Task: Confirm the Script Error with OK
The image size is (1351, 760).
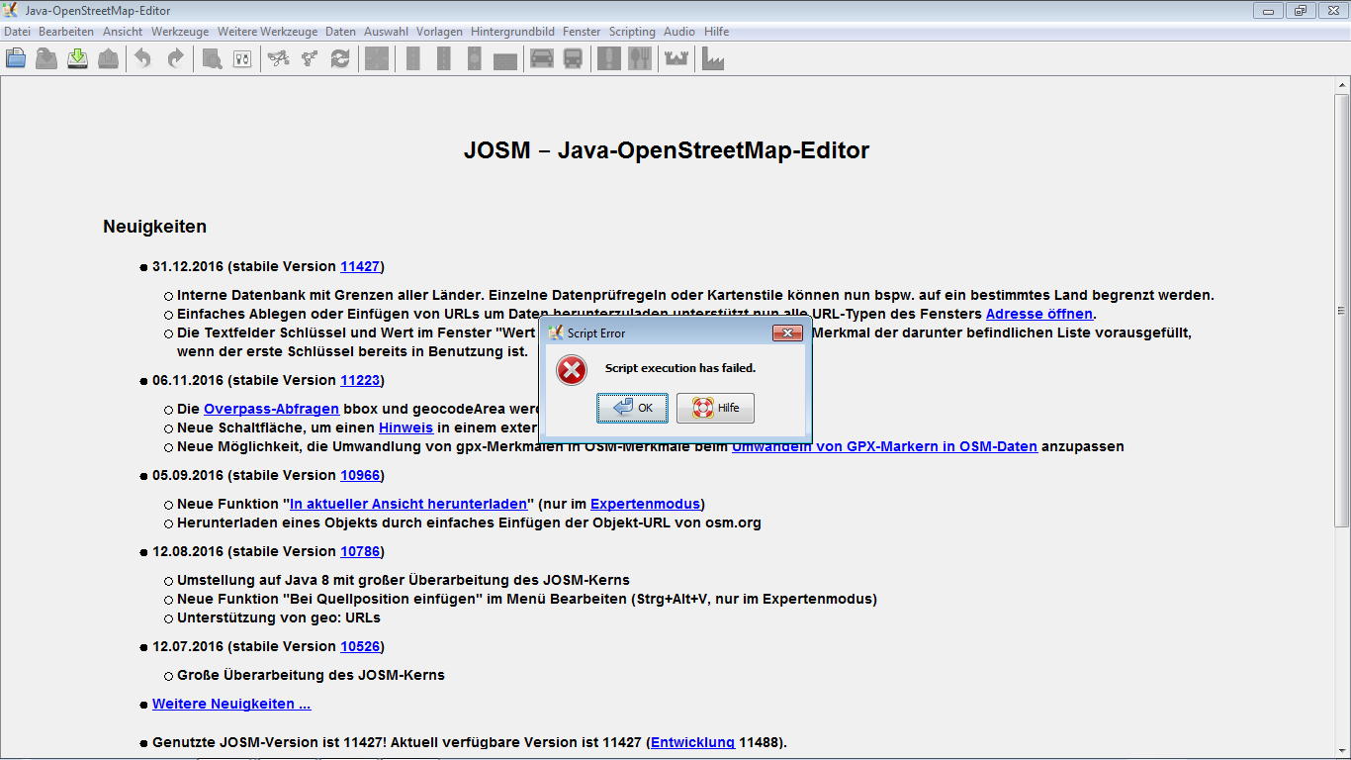Action: 632,408
